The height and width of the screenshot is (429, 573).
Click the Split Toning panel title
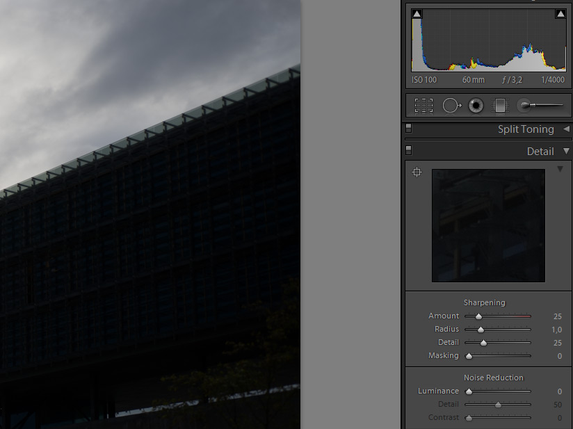click(x=526, y=129)
